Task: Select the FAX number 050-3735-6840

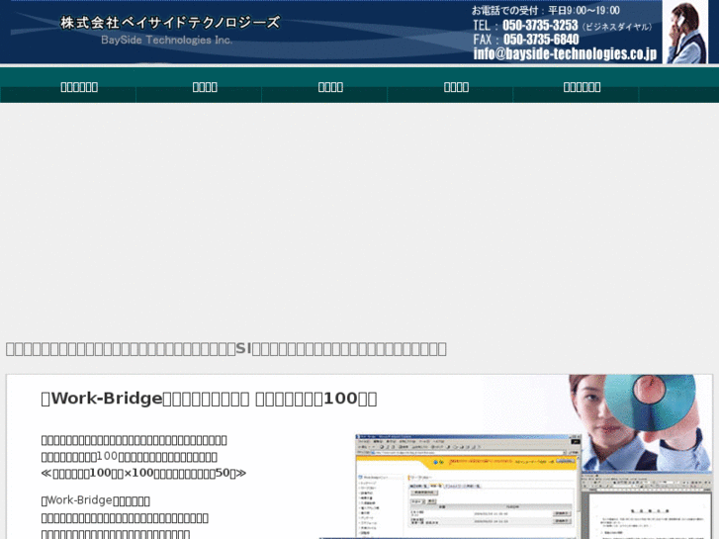Action: click(x=541, y=40)
